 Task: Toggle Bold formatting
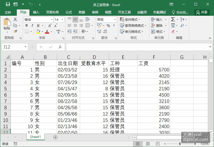(x=27, y=25)
